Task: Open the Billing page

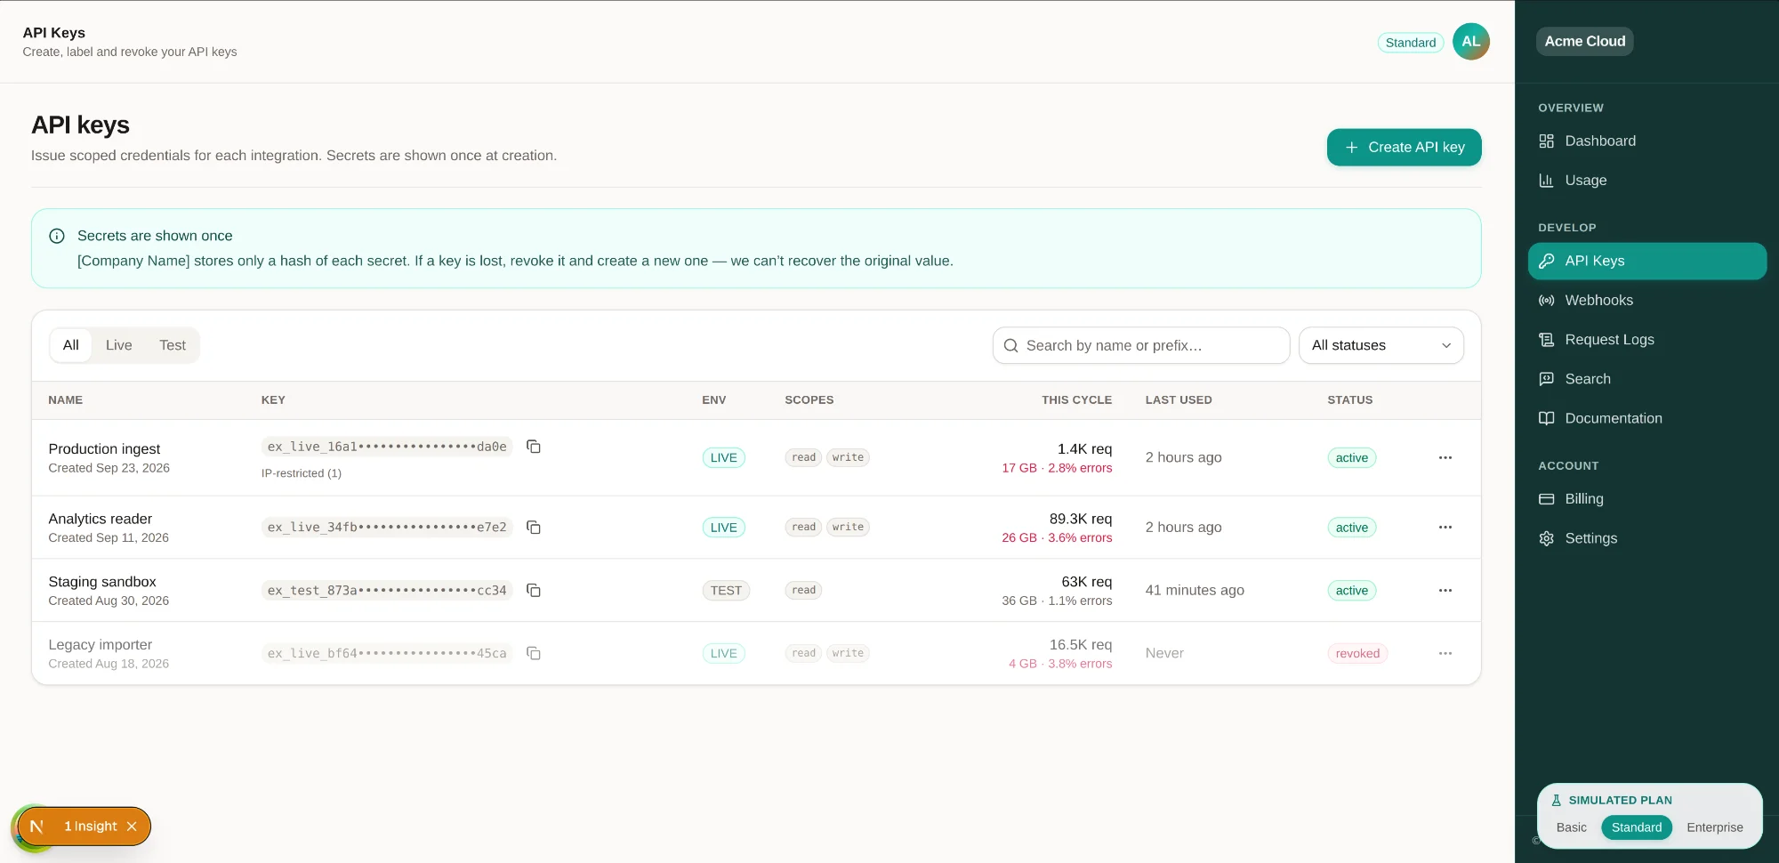Action: tap(1646, 499)
